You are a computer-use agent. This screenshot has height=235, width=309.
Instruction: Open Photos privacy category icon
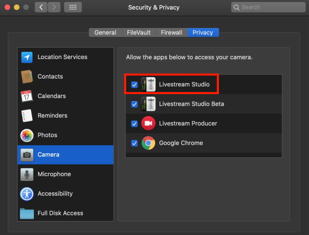[27, 135]
